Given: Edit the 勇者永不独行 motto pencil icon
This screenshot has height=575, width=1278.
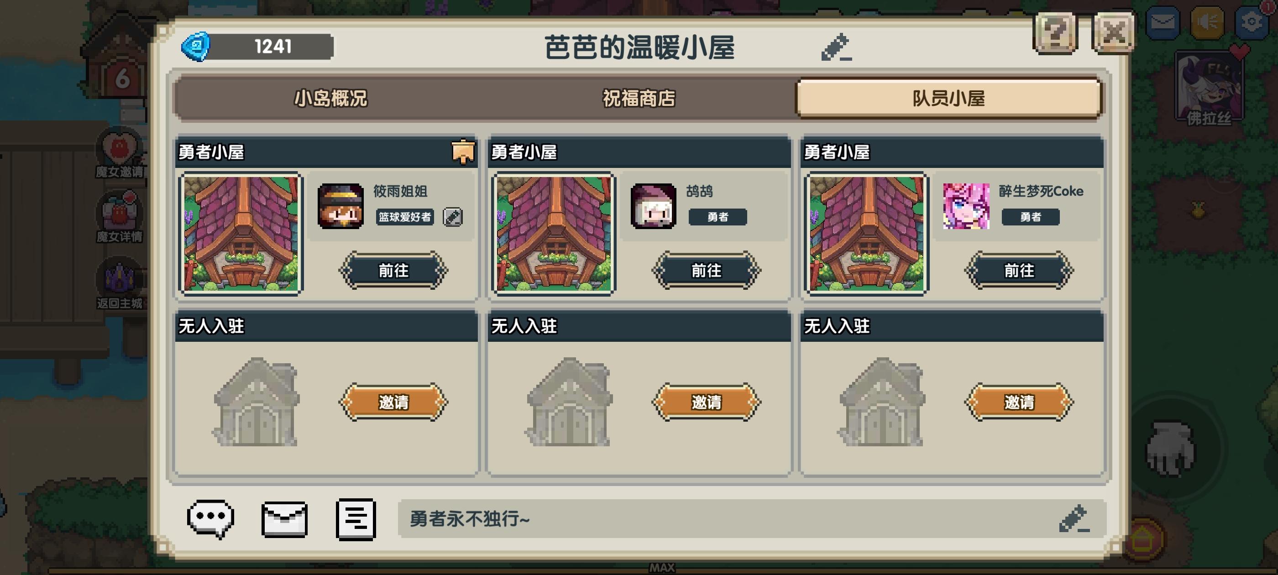Looking at the screenshot, I should 1074,519.
